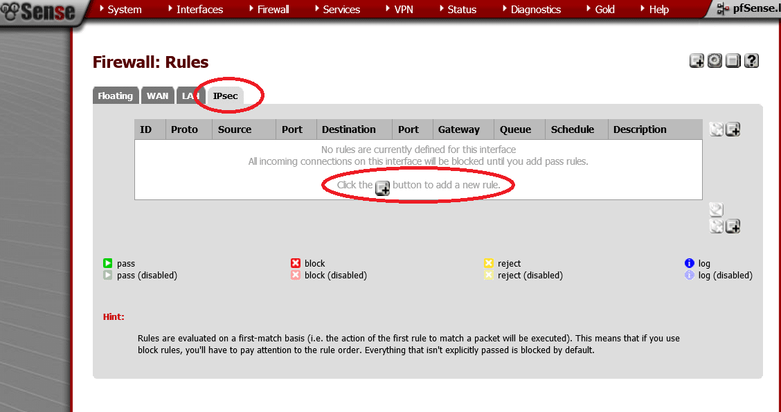Click the green pass legend icon

pos(108,263)
